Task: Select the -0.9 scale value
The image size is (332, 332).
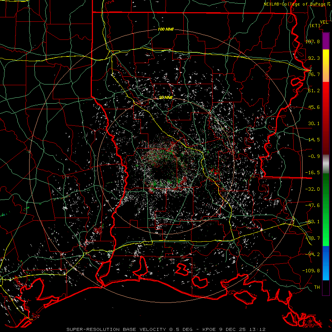Action: point(314,156)
